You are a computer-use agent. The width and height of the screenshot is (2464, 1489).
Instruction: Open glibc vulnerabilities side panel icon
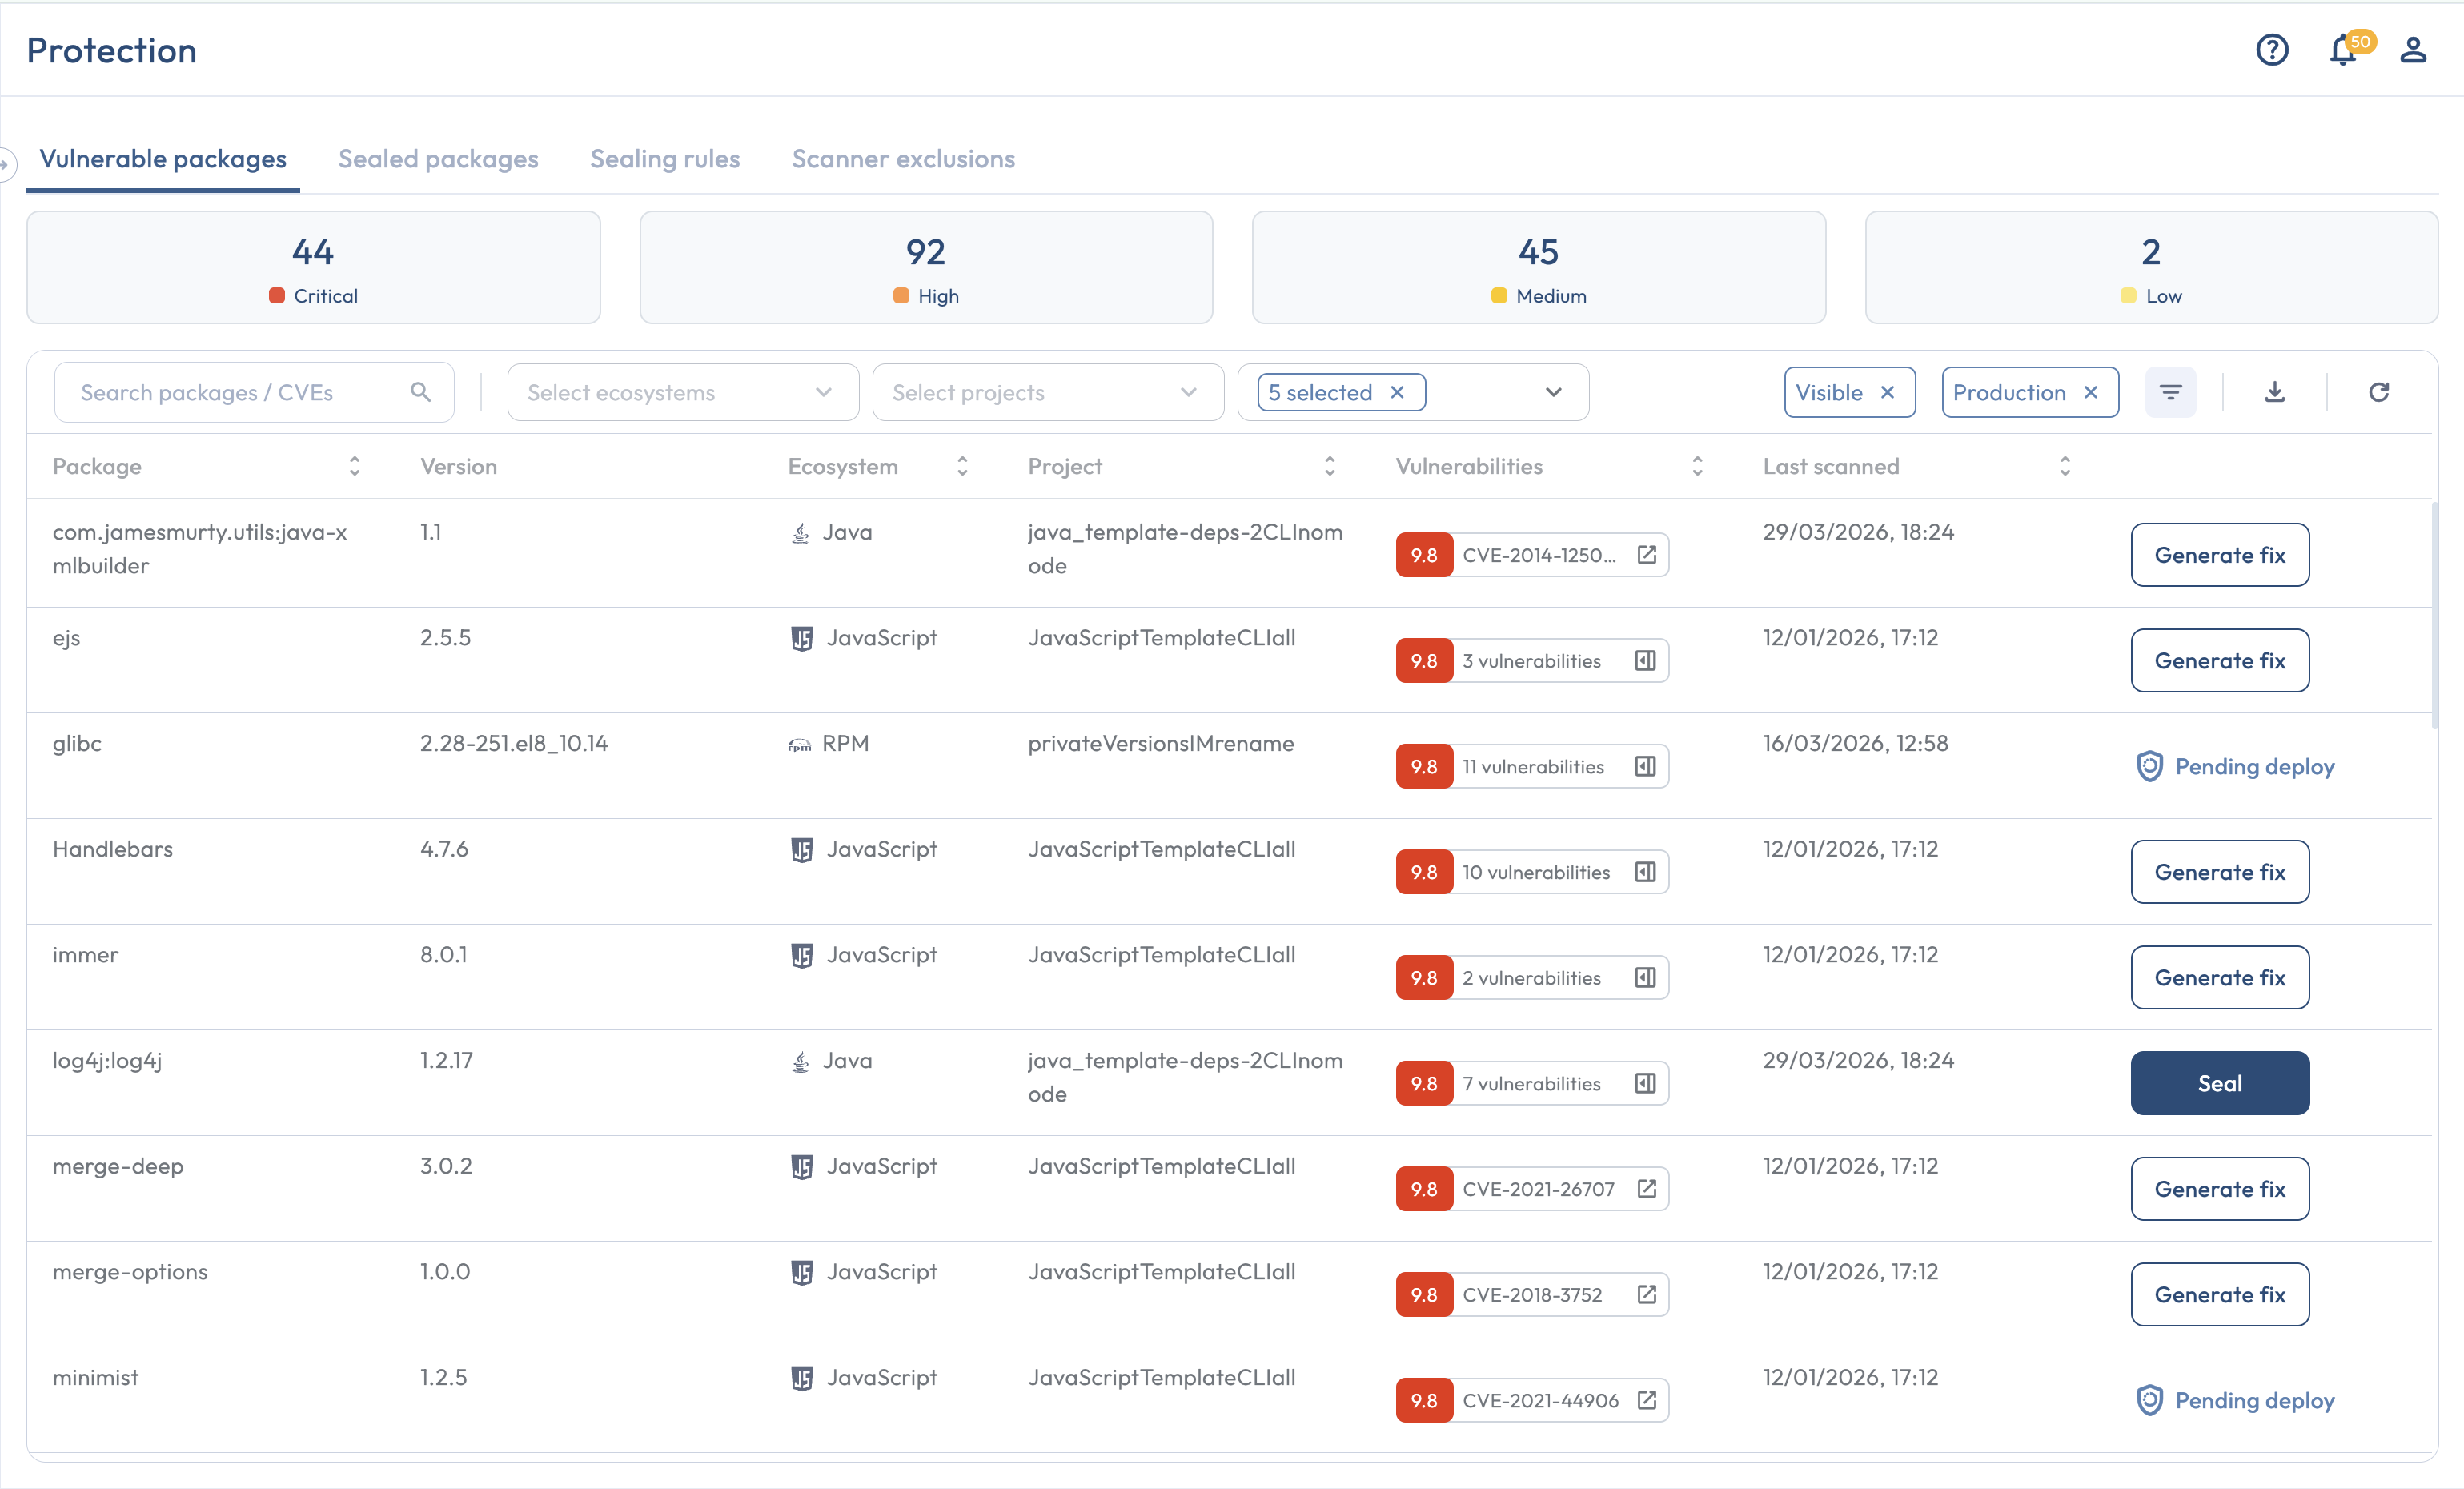coord(1645,766)
